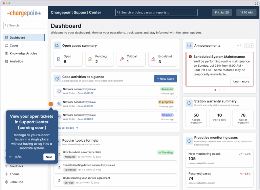Click the Station warranty summary shield icon
This screenshot has height=190, width=260.
(x=189, y=103)
